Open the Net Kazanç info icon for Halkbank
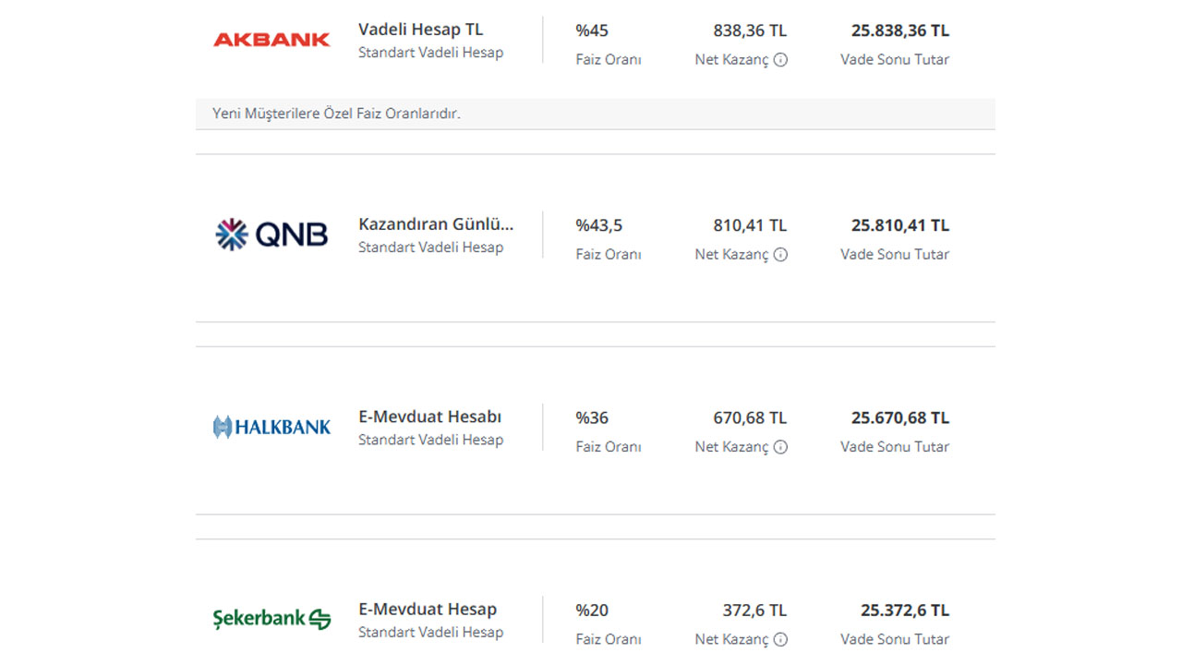The height and width of the screenshot is (665, 1182). point(780,447)
